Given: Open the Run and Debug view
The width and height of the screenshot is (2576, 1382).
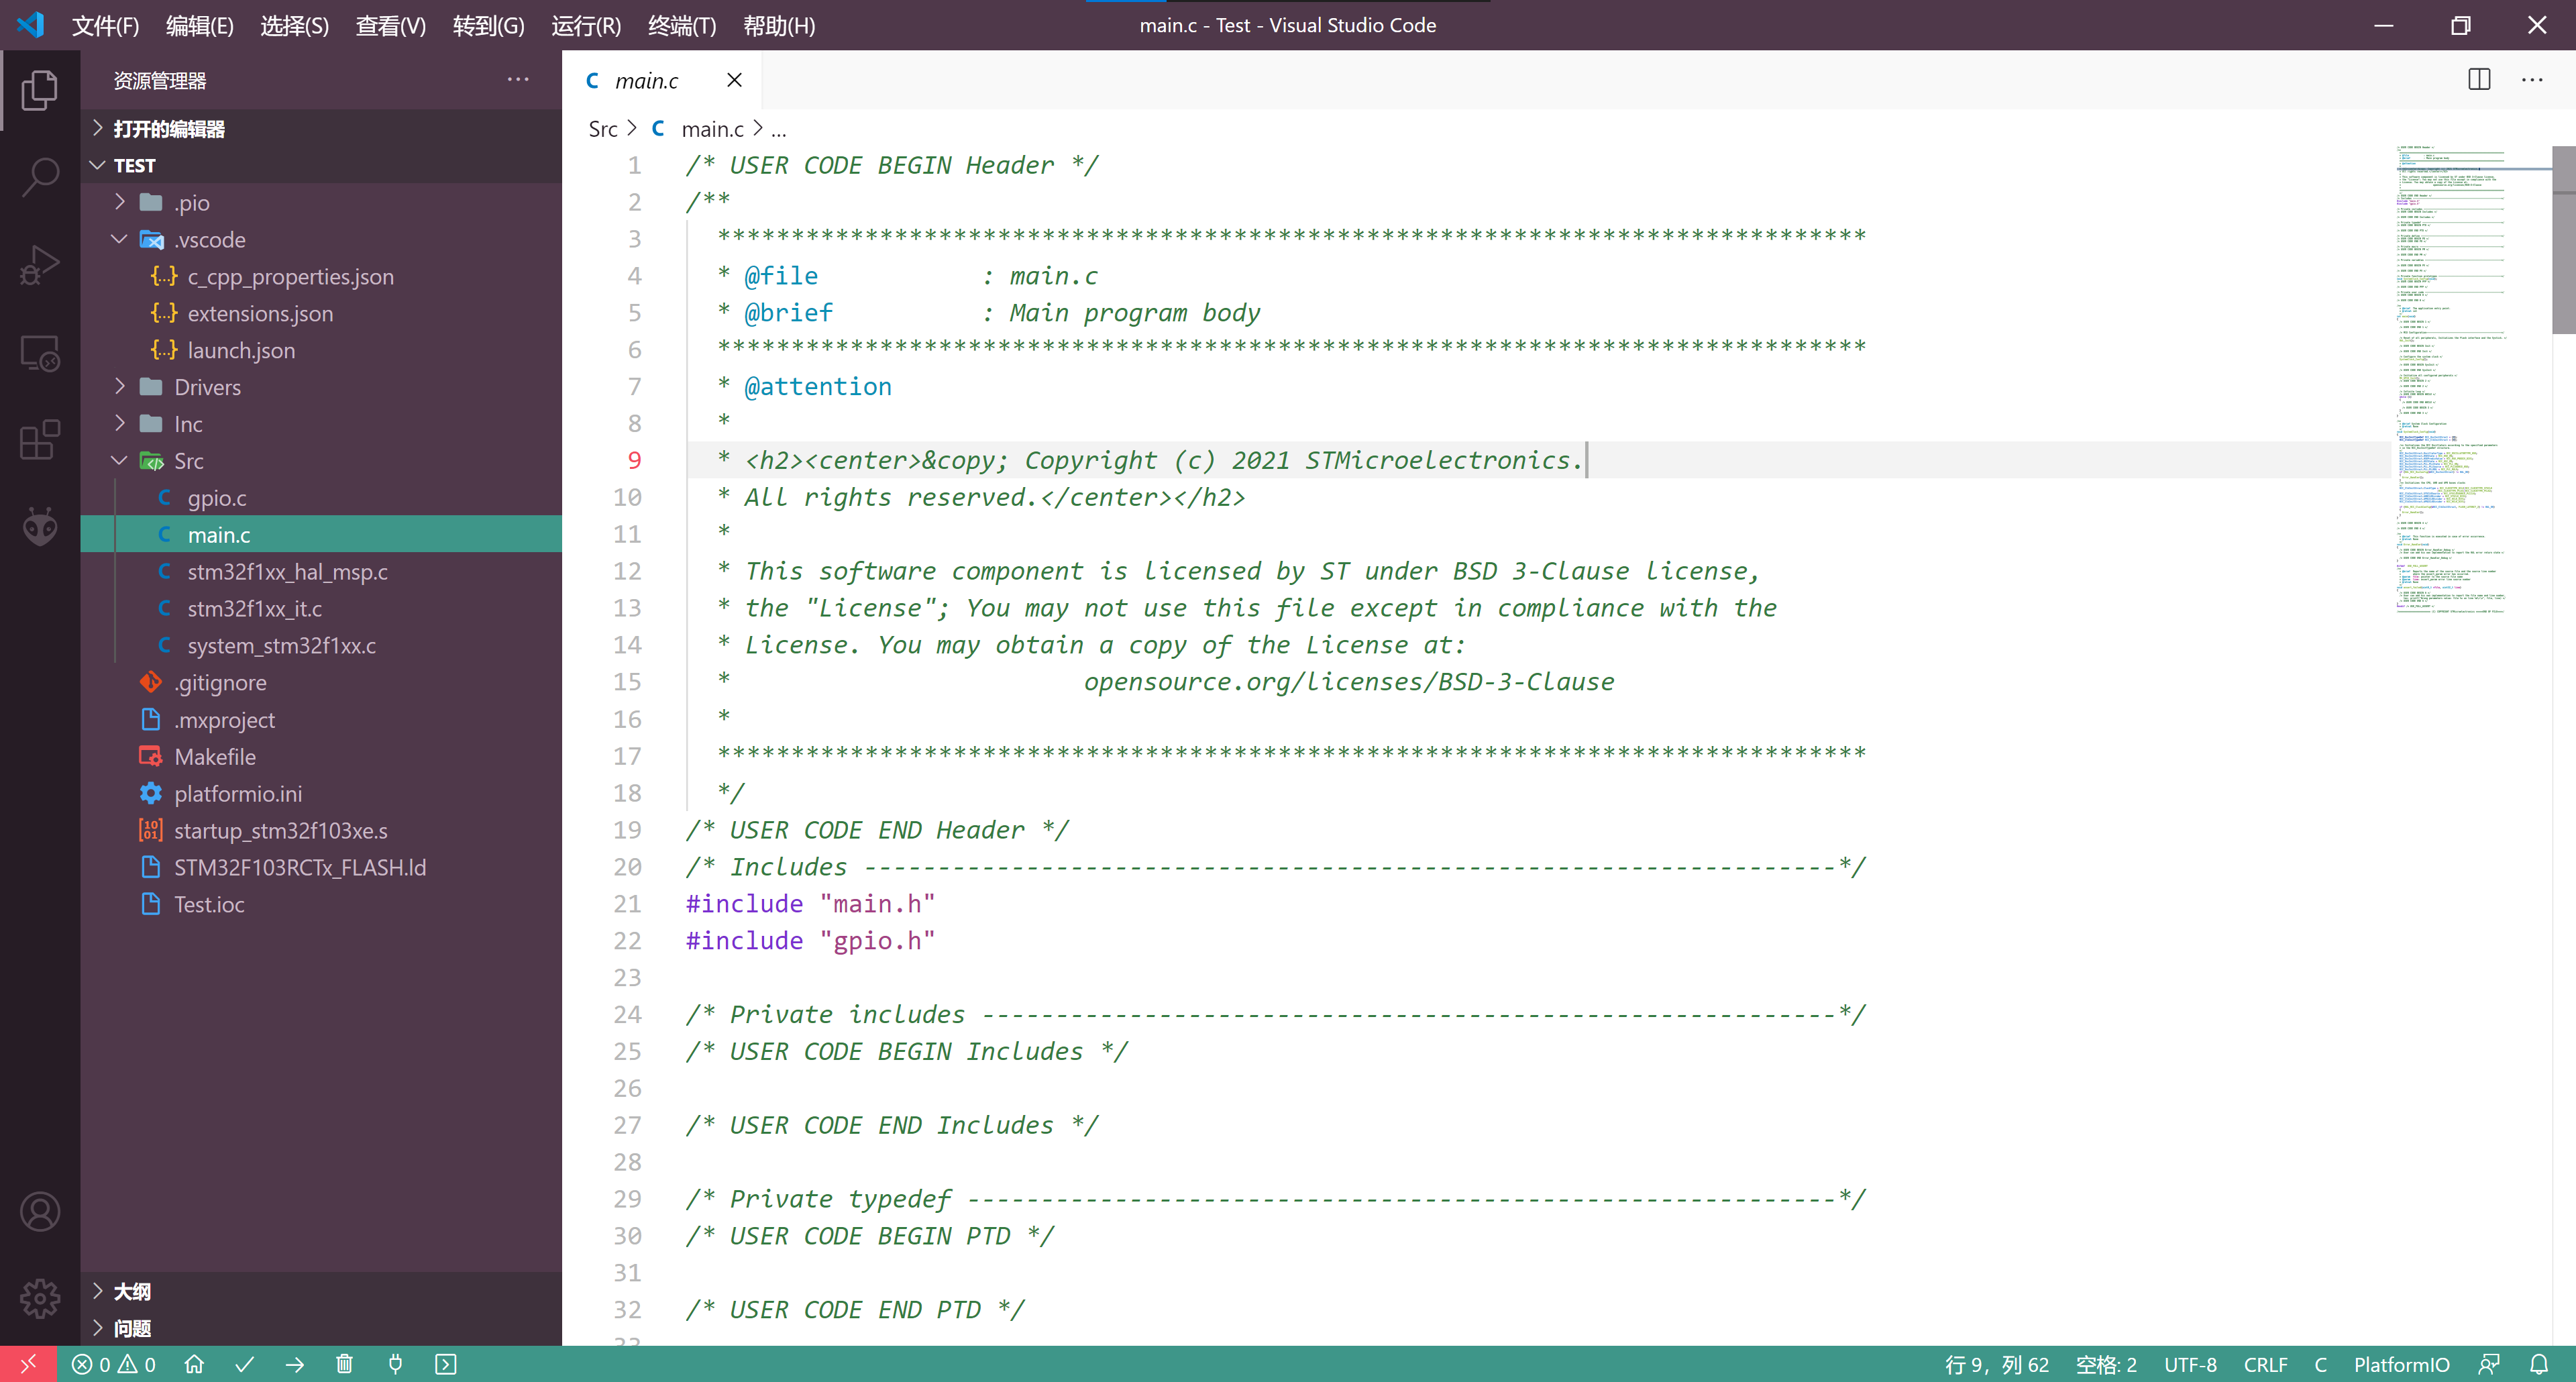Looking at the screenshot, I should point(40,264).
